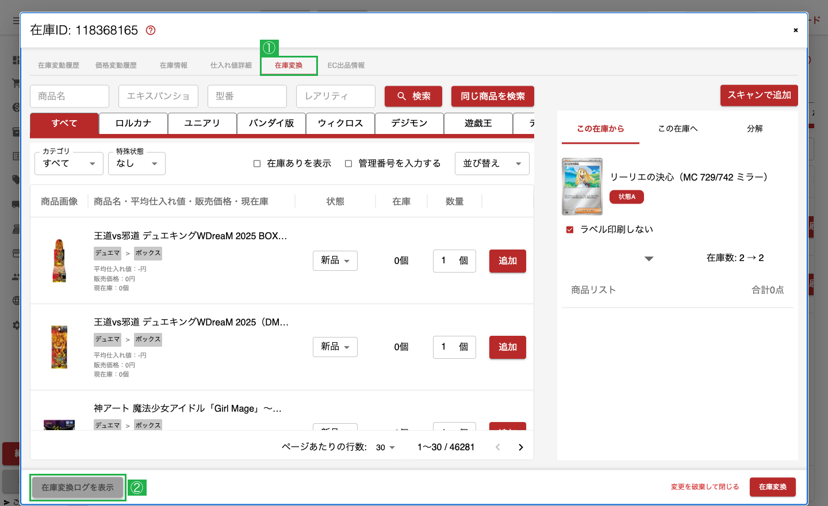Click the first product box image
The height and width of the screenshot is (506, 828).
click(x=59, y=260)
